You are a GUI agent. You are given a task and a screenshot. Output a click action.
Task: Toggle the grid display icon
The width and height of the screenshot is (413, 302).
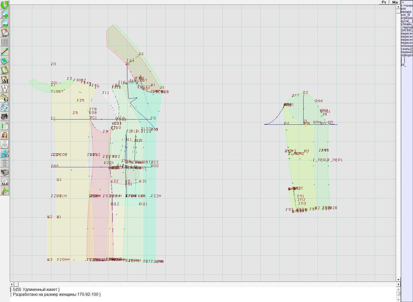[x=5, y=42]
